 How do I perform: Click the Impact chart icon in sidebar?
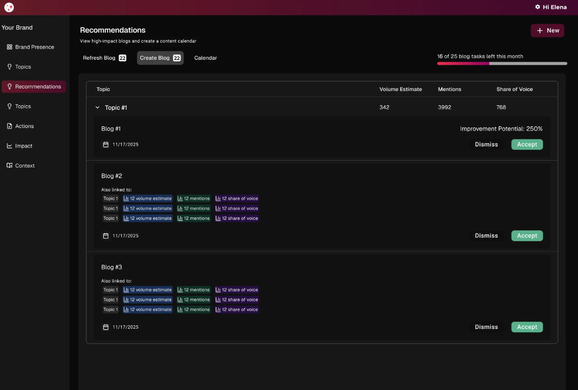[9, 146]
